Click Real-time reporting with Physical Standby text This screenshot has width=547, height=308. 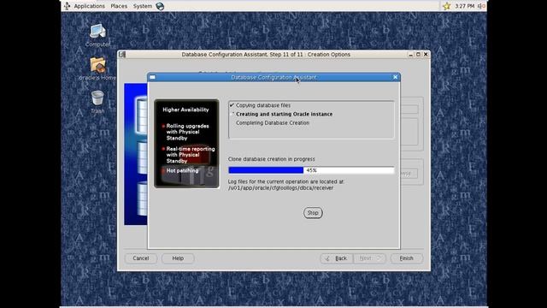point(191,155)
